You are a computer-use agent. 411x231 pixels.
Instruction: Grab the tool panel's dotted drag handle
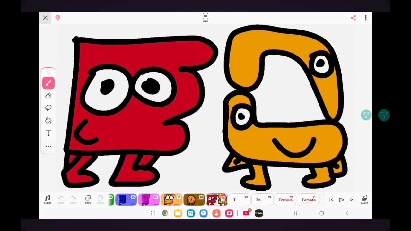point(48,73)
